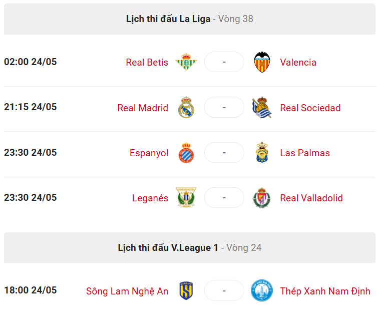Click the Real Madrid match score pill
Viewport: 379px width, 314px height.
click(224, 107)
